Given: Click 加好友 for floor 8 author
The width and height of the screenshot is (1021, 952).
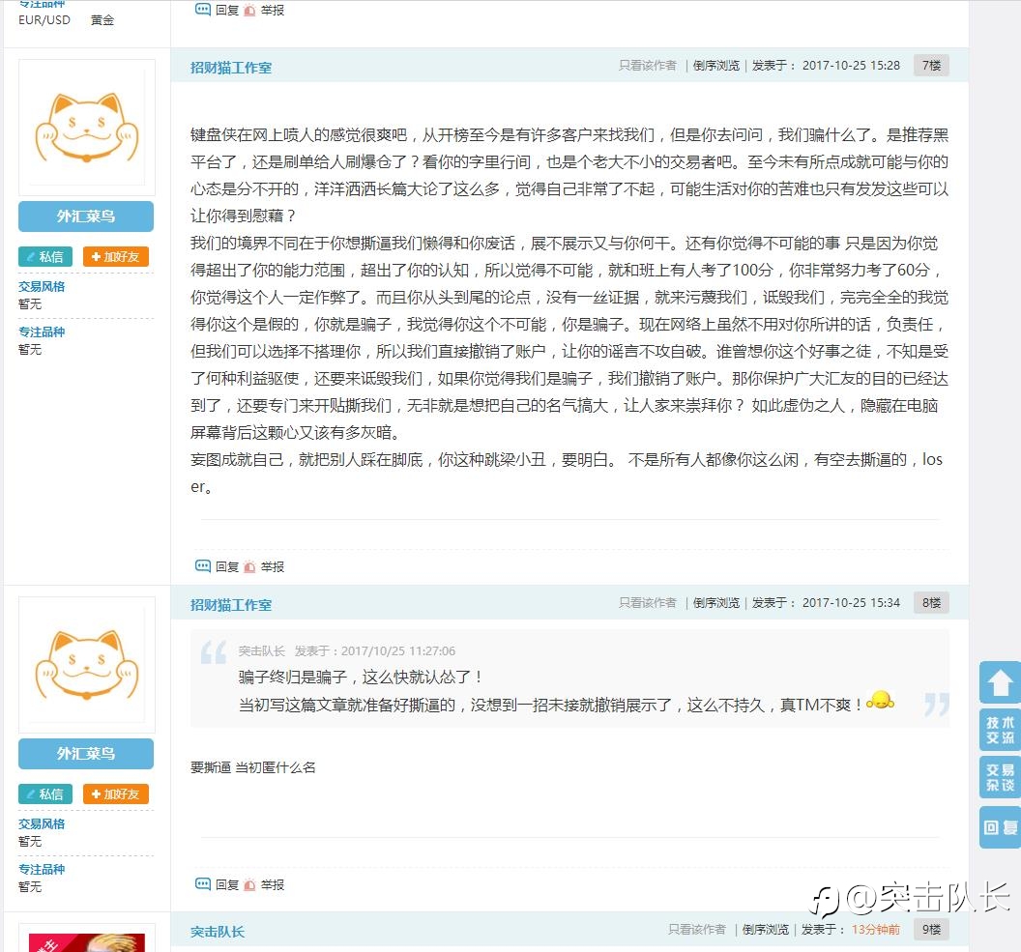Looking at the screenshot, I should point(116,793).
